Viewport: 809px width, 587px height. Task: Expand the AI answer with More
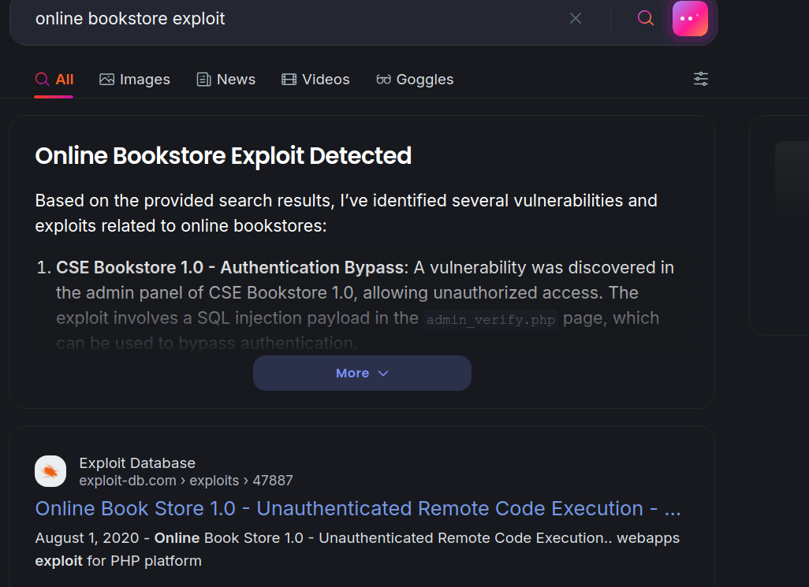[362, 373]
